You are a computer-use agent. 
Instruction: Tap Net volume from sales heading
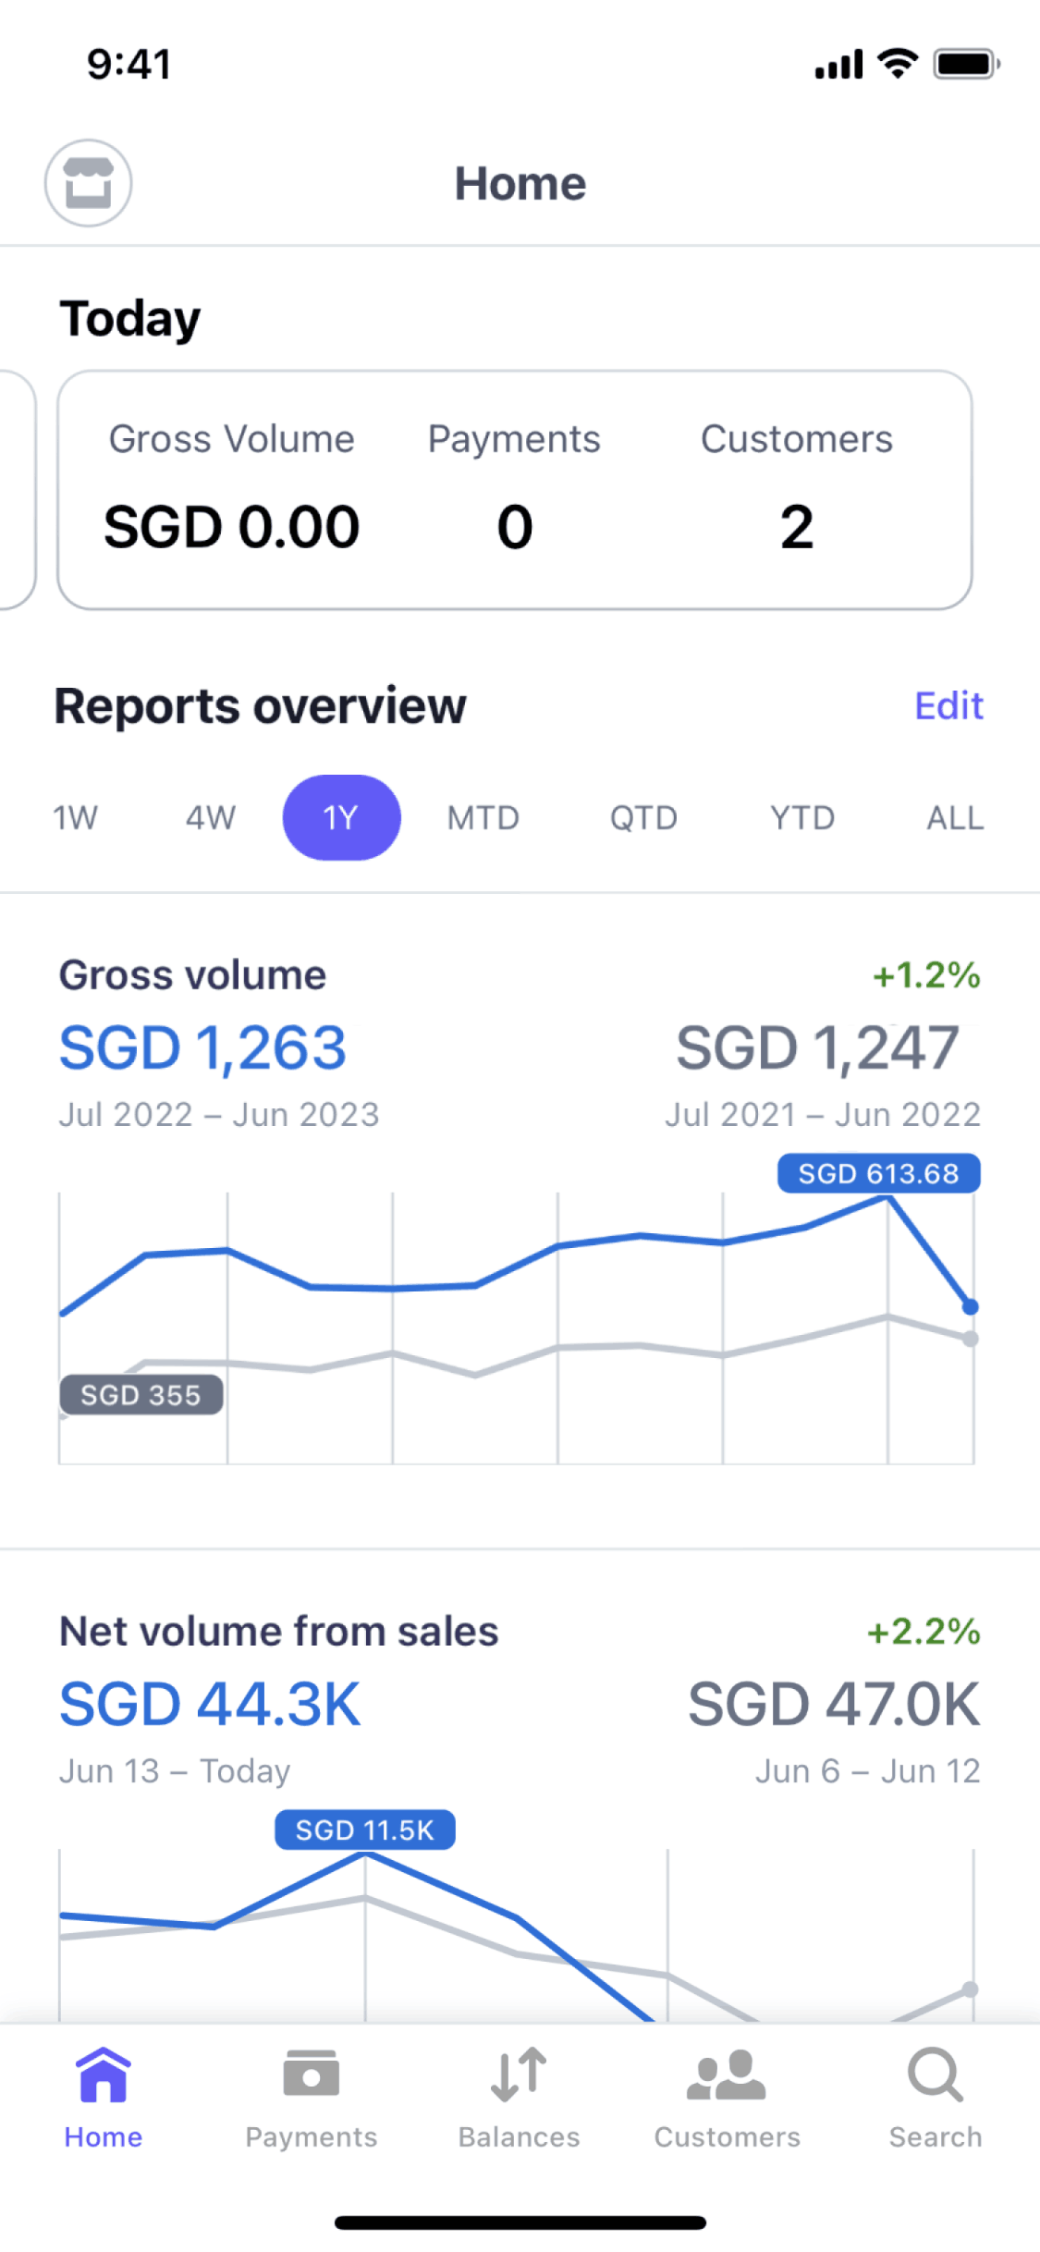click(278, 1632)
